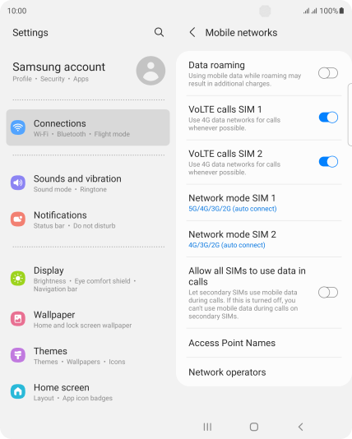Viewport: 352px width, 439px height.
Task: Select the Connections Wi-Fi icon
Action: point(18,127)
